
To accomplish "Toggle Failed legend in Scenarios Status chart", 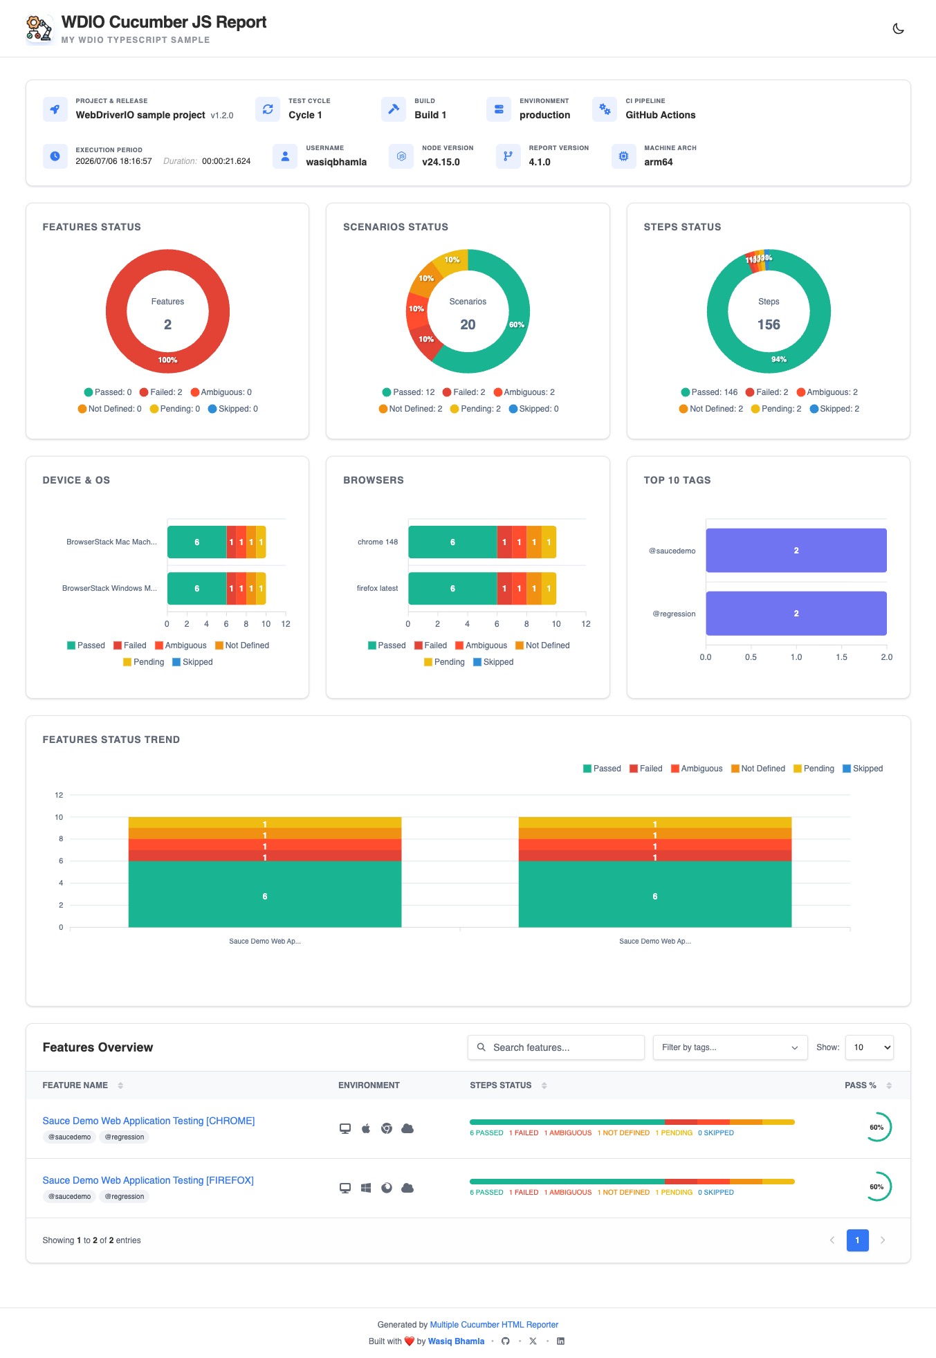I will click(x=464, y=392).
